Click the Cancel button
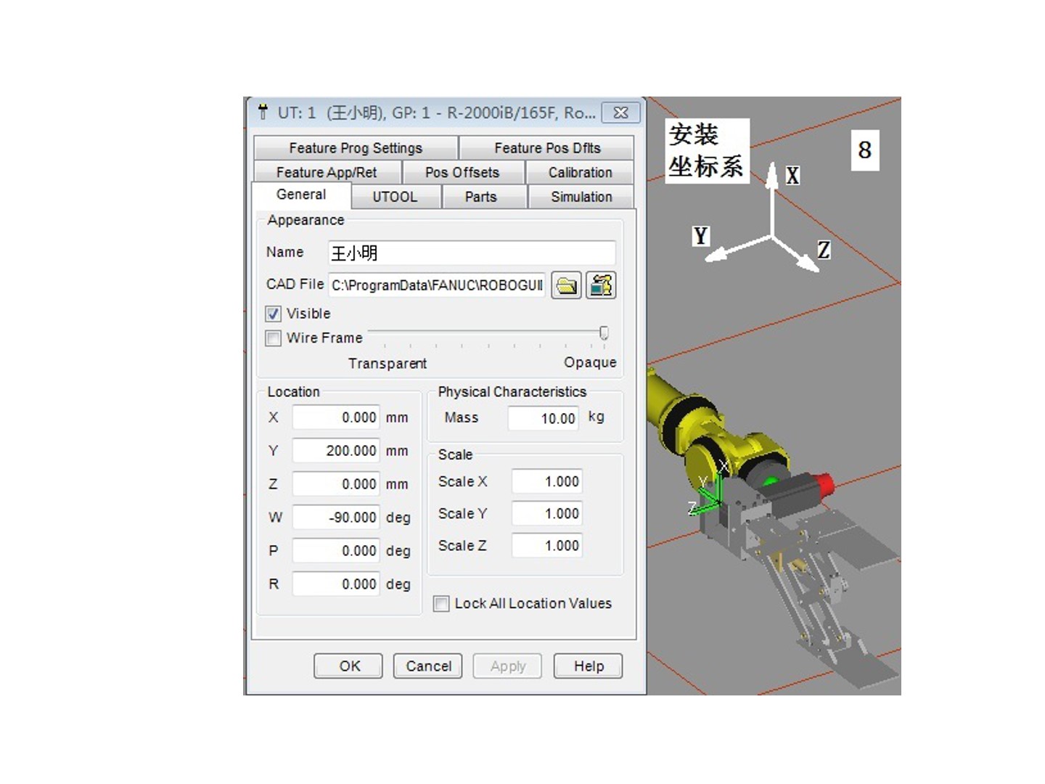 (x=428, y=666)
